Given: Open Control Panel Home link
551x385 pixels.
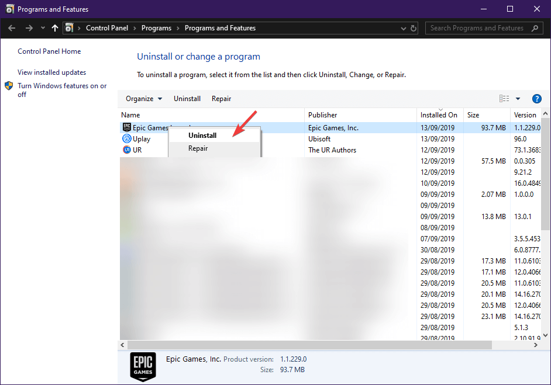Looking at the screenshot, I should [49, 51].
